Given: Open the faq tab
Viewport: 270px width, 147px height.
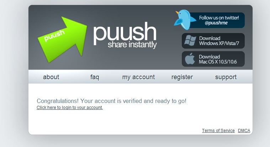Looking at the screenshot, I should (x=95, y=77).
